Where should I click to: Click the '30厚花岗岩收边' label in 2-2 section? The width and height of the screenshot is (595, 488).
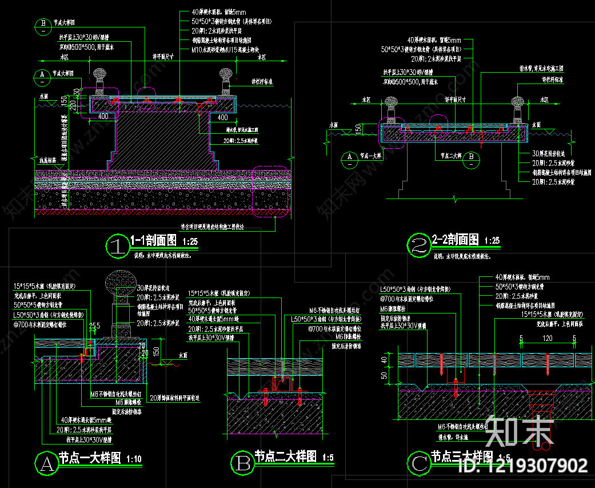[548, 153]
